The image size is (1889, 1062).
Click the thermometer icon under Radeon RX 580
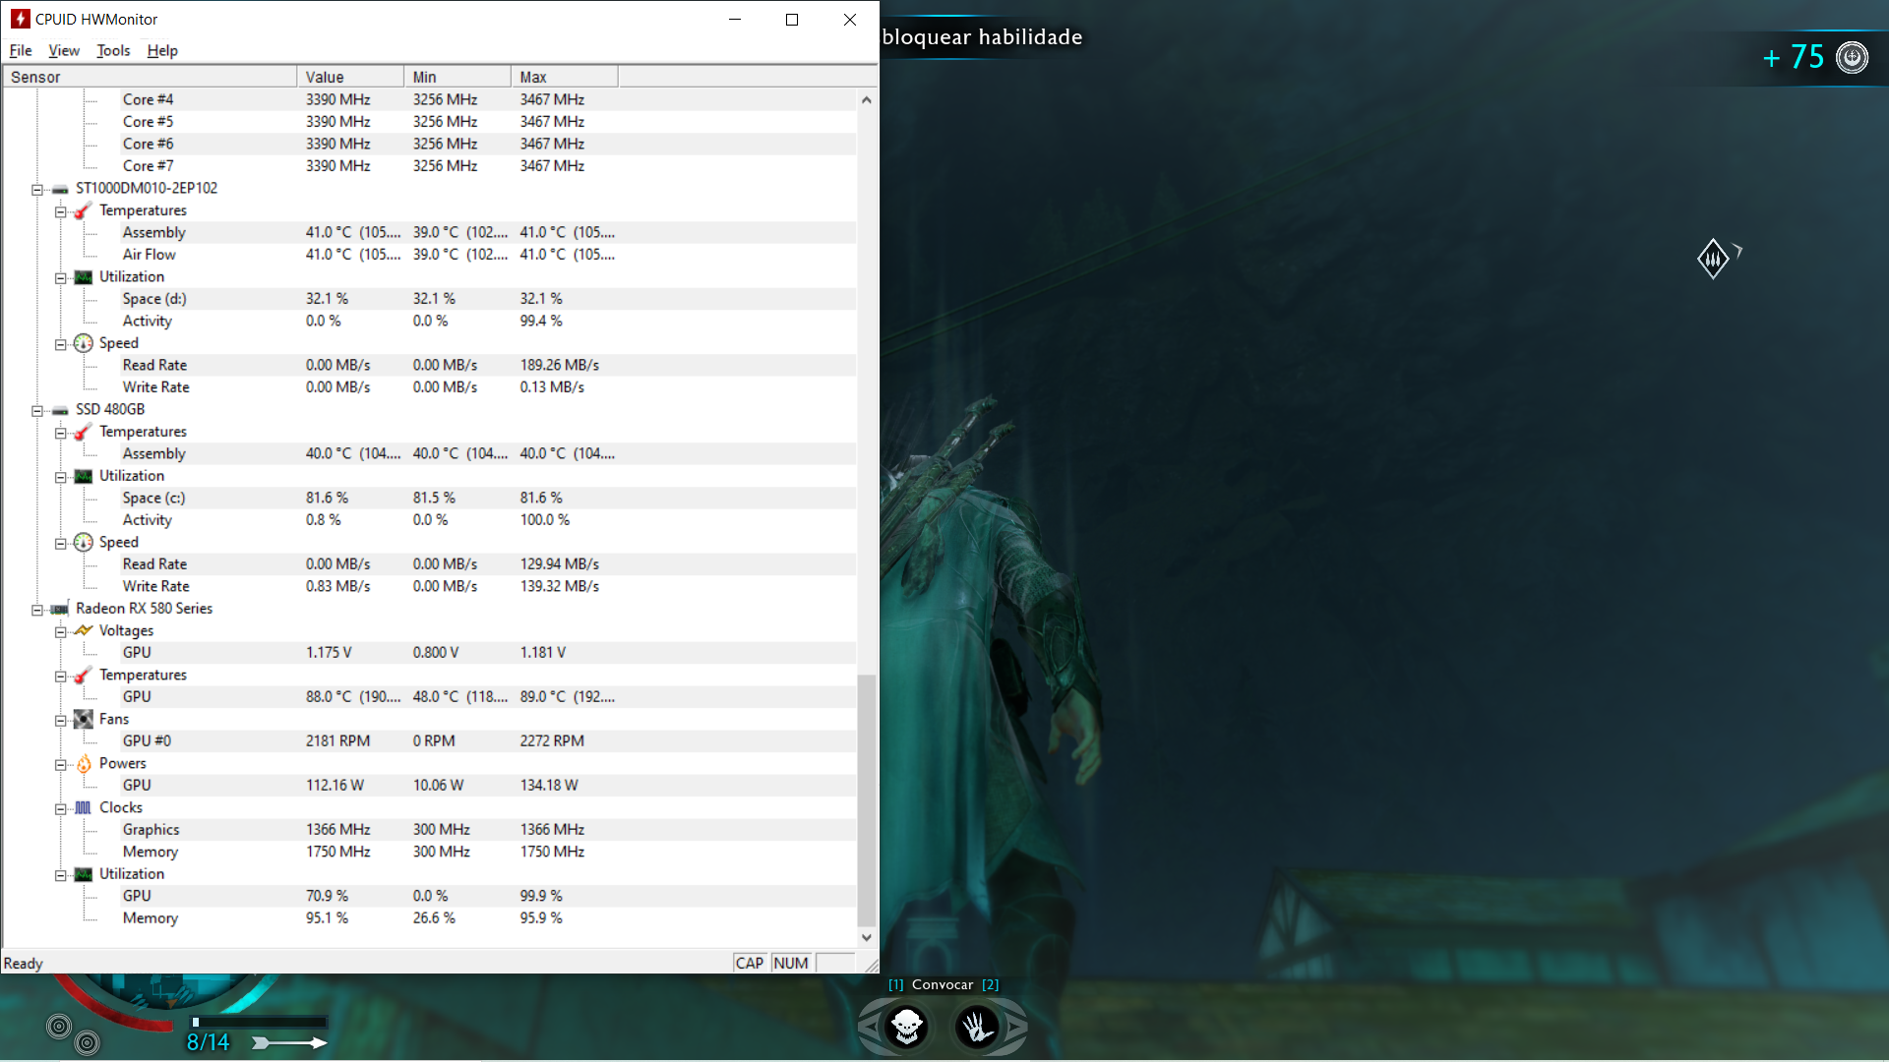point(83,675)
